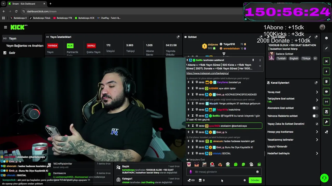Click the hourglass timeout icon on the AliSNRR message
The height and width of the screenshot is (186, 332).
click(192, 88)
